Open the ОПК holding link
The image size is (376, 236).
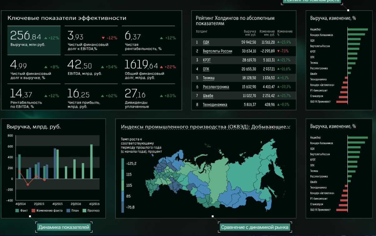click(206, 69)
